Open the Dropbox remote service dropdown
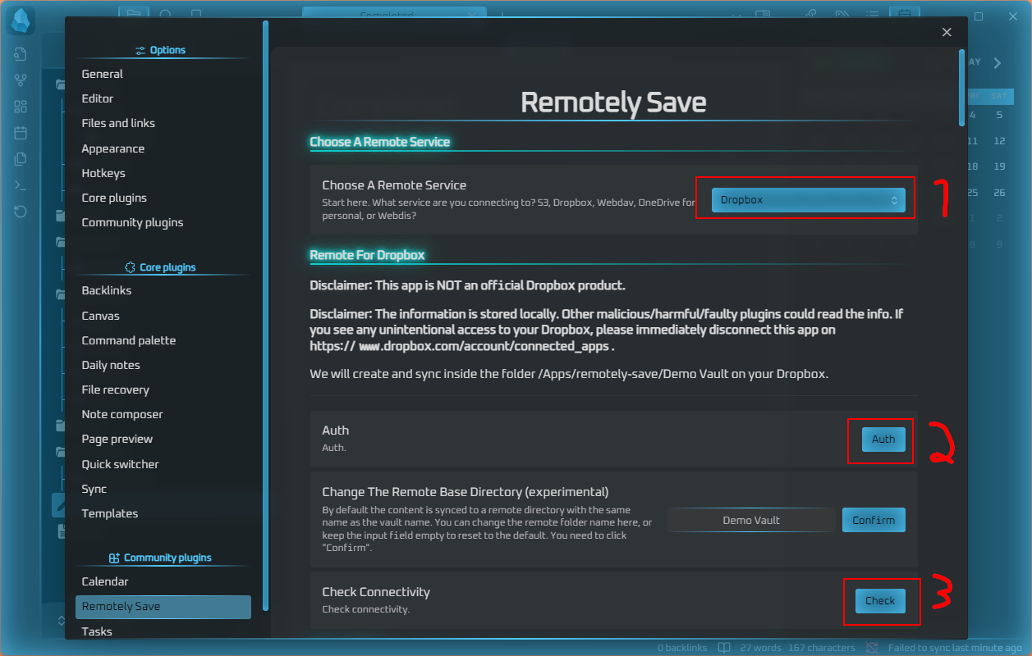Screen dimensions: 1032x656 pyautogui.click(x=808, y=200)
